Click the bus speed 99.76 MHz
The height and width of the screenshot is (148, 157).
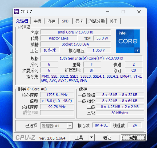[57, 107]
